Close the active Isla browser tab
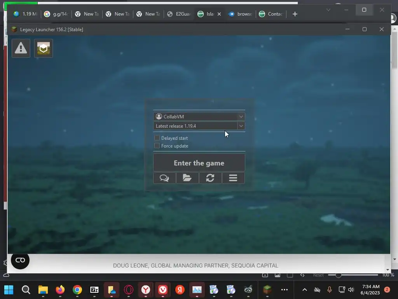The image size is (398, 299). tap(219, 14)
